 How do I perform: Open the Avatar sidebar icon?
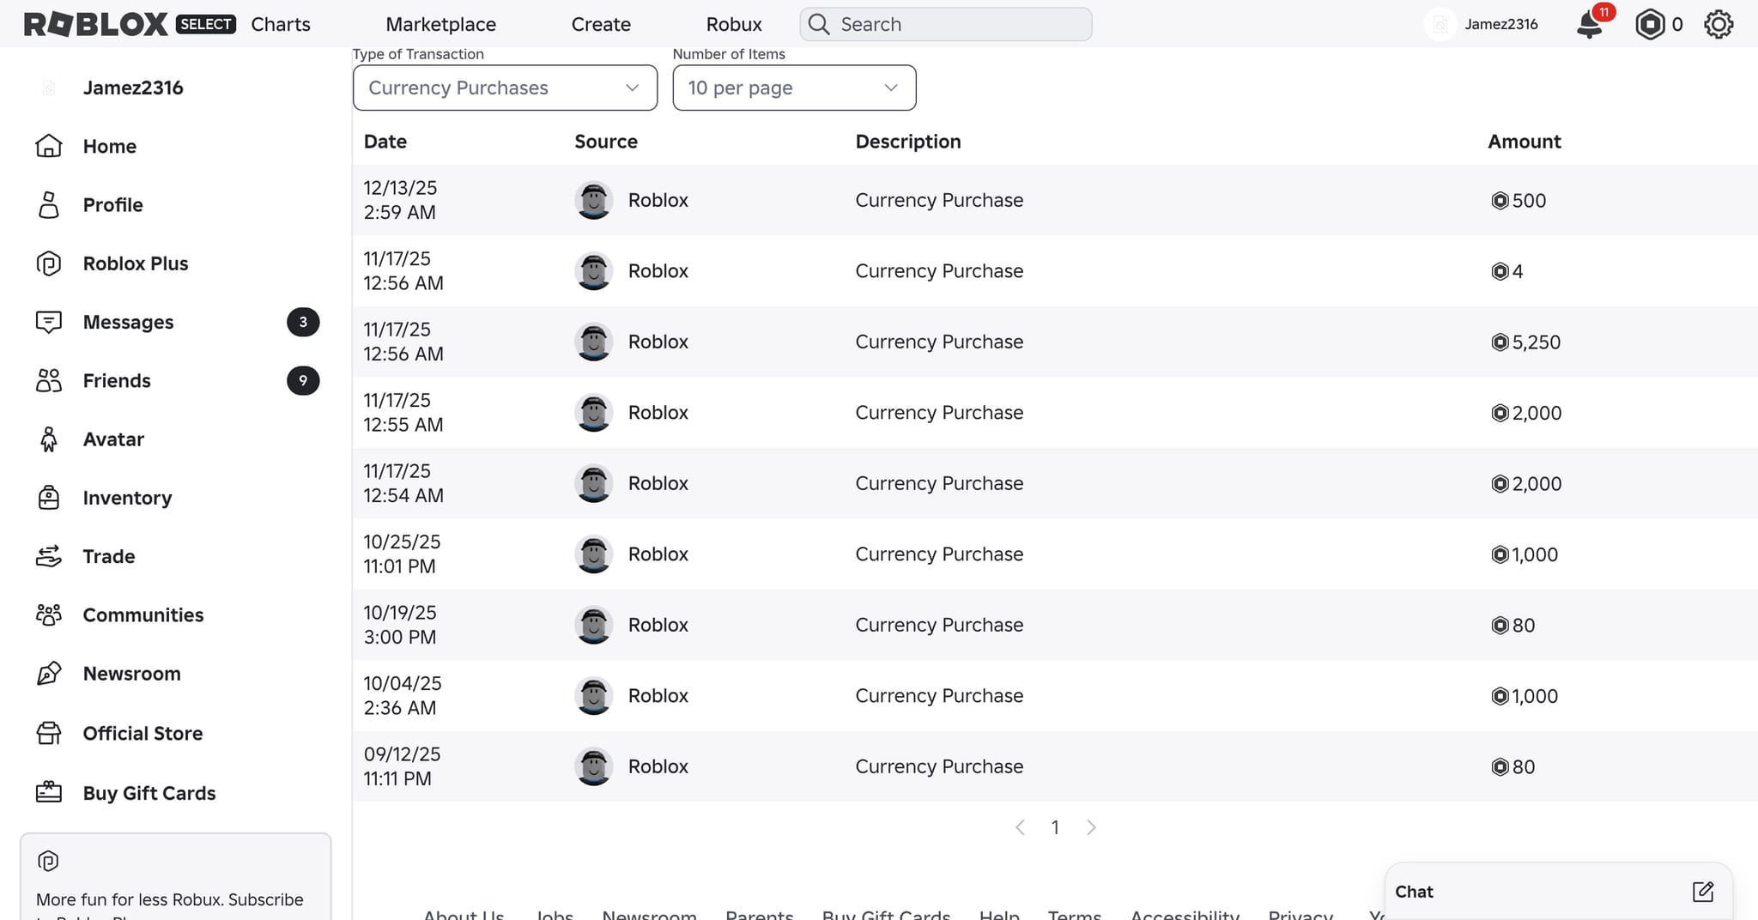[49, 439]
